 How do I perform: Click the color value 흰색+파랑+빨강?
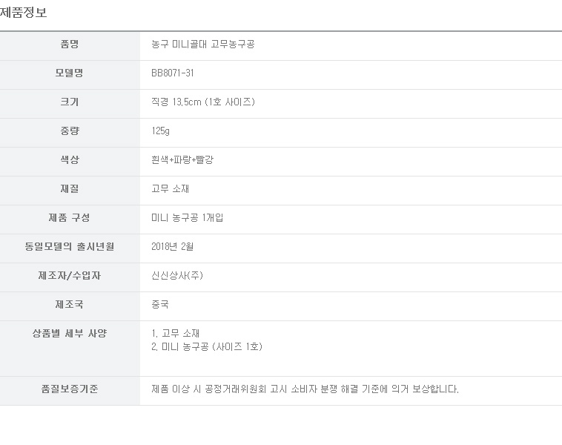point(182,160)
